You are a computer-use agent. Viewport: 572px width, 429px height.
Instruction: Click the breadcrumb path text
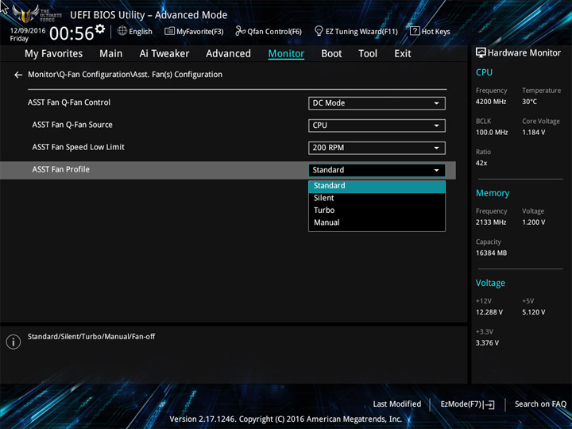pyautogui.click(x=126, y=75)
